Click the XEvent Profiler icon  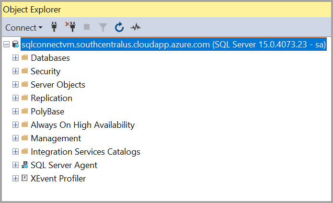(24, 179)
